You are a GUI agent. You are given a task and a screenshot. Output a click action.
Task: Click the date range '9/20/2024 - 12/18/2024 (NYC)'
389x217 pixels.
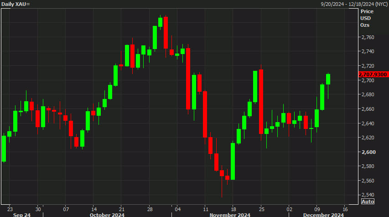[353, 4]
